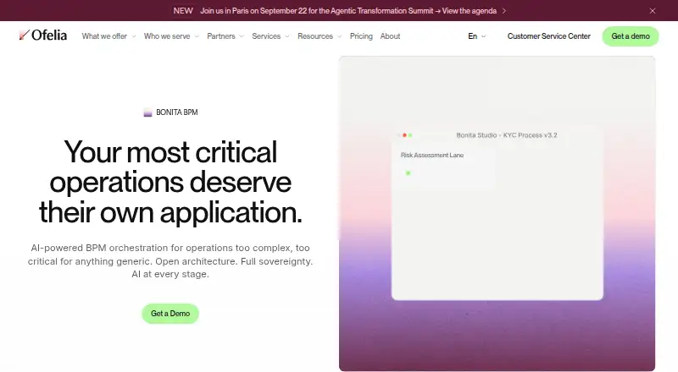The height and width of the screenshot is (372, 678).
Task: Click the BONITA BPM label
Action: tap(177, 112)
